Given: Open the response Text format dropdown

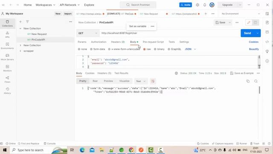Looking at the screenshot, I should point(141,81).
